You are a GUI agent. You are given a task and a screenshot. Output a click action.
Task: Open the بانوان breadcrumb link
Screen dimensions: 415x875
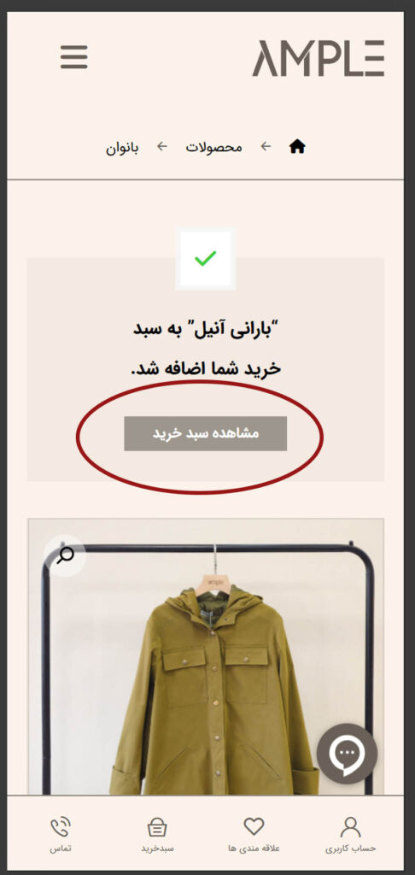[122, 148]
